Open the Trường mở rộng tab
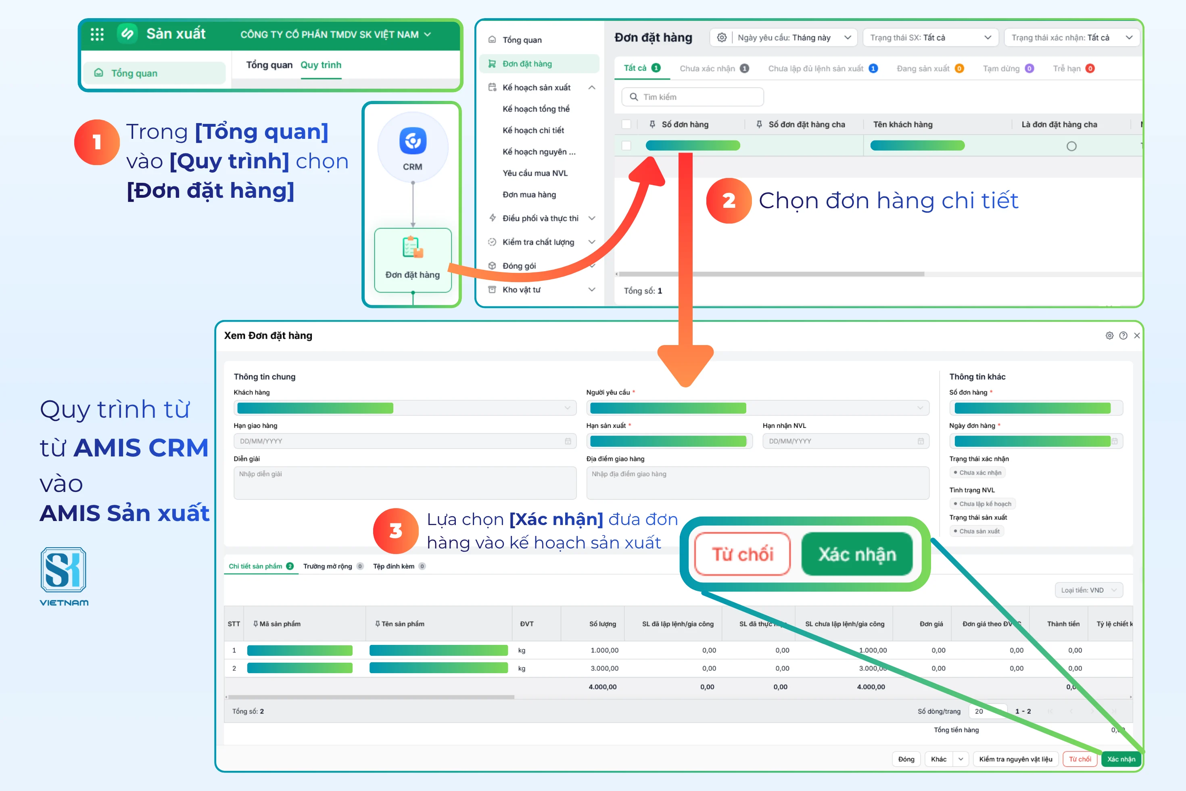1186x791 pixels. click(x=333, y=567)
